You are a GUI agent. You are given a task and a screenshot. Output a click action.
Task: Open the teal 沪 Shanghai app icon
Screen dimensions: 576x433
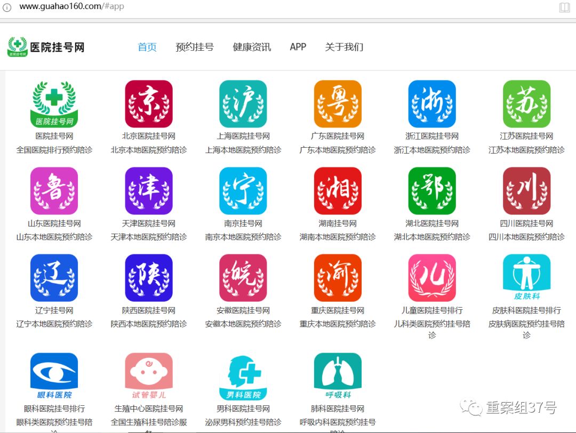(243, 104)
